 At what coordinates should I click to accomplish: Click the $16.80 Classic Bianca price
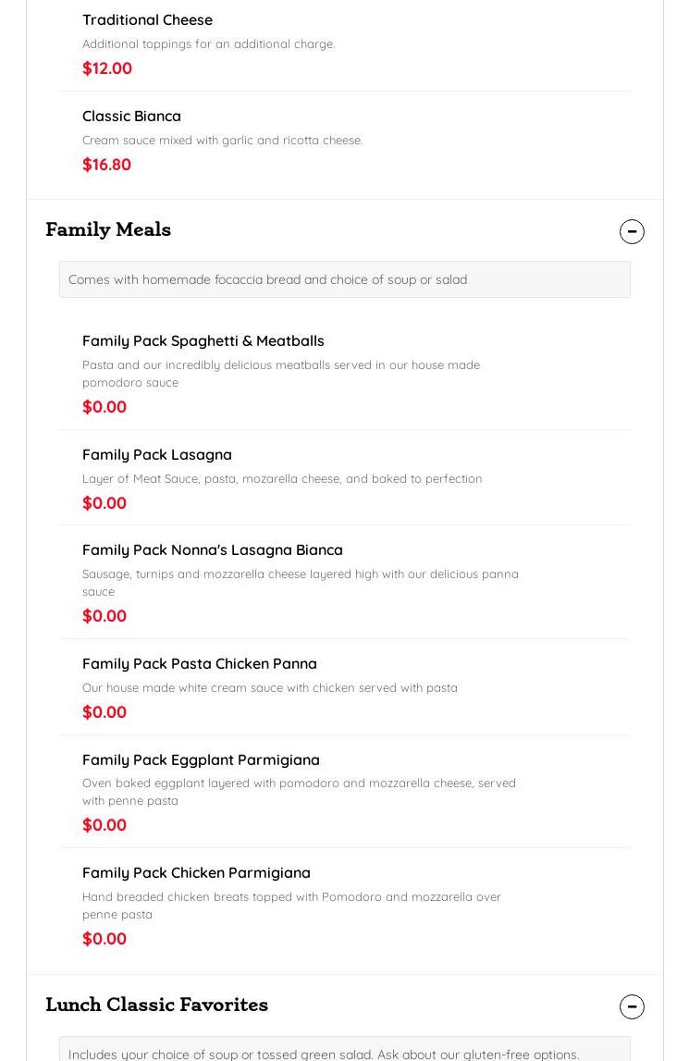[x=106, y=164]
